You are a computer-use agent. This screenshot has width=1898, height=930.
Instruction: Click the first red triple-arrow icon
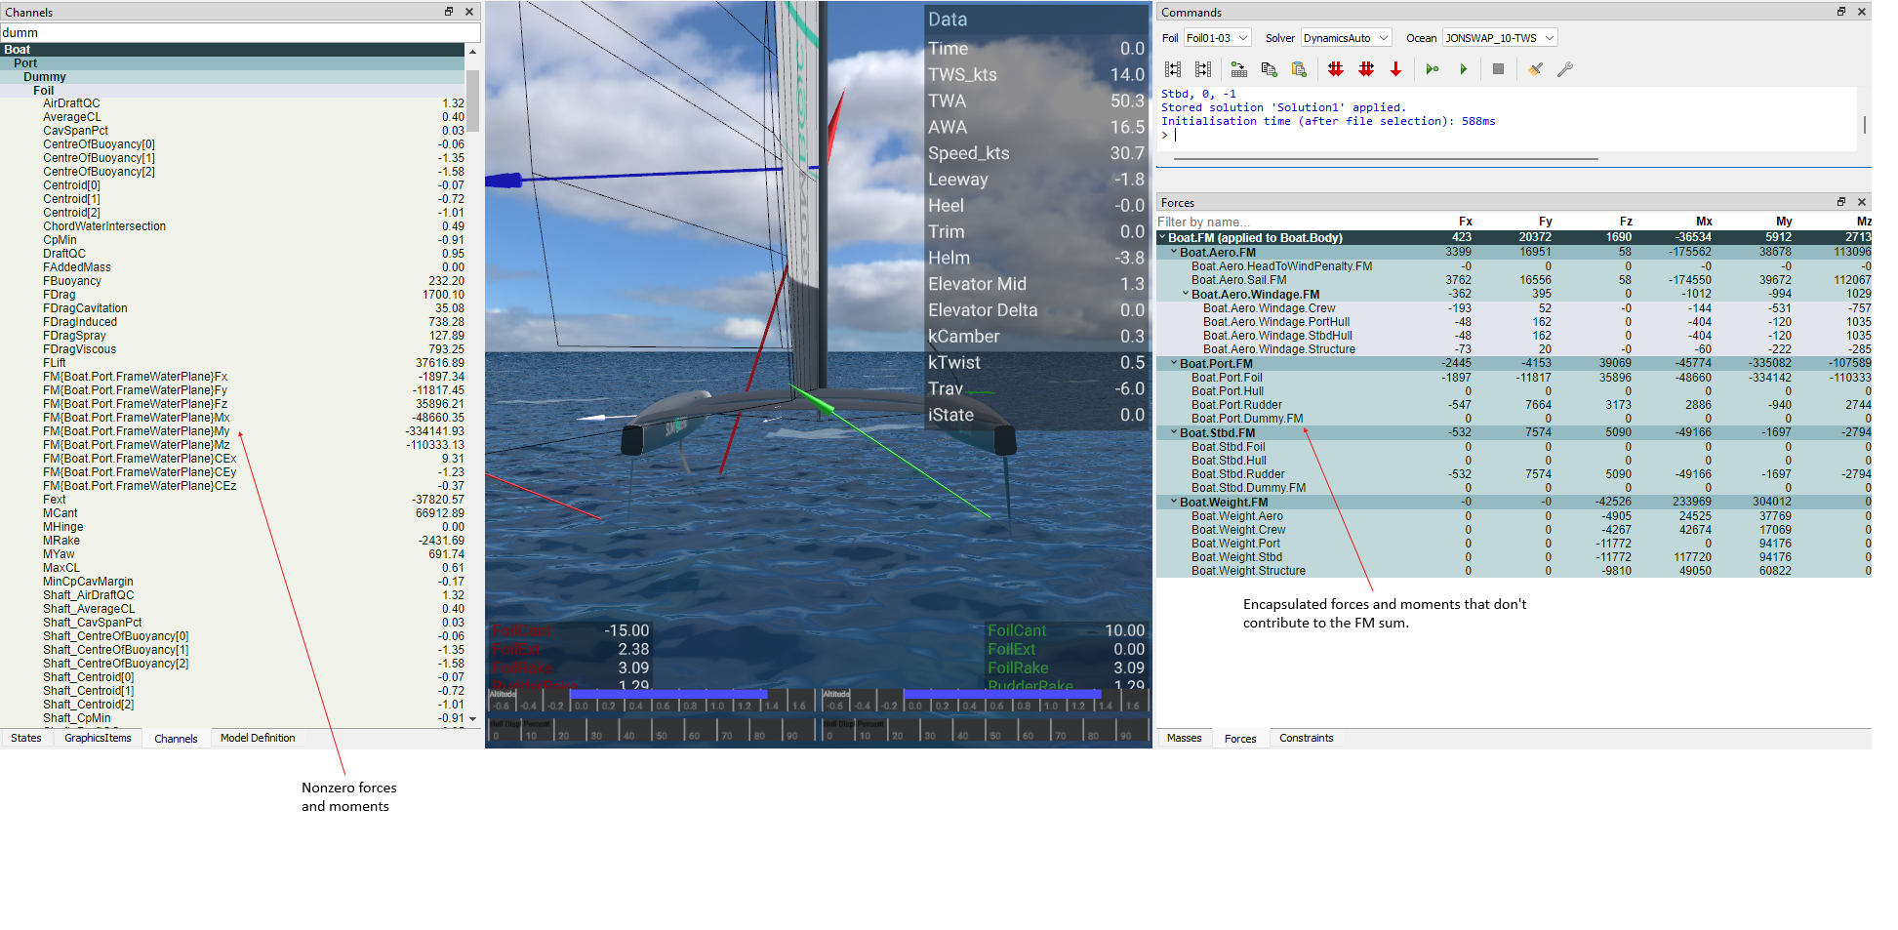(x=1335, y=69)
